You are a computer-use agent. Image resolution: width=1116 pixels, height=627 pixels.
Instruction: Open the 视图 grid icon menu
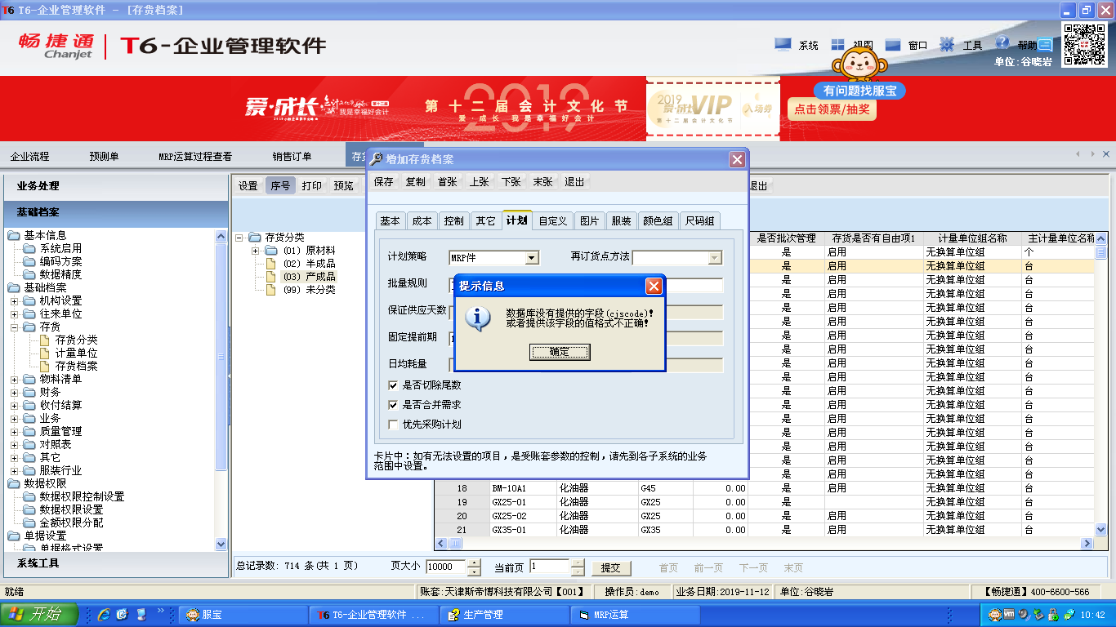tap(837, 45)
